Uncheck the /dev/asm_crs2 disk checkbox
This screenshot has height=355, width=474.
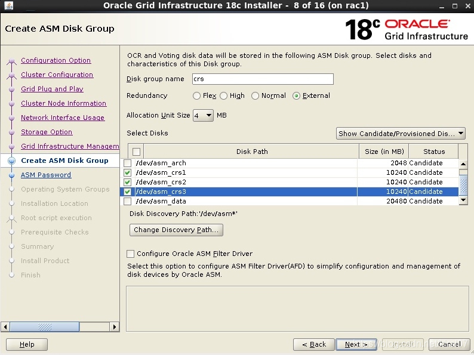click(128, 182)
